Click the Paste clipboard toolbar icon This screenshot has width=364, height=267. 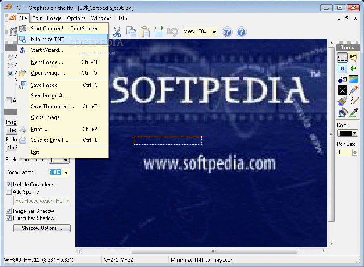(145, 32)
